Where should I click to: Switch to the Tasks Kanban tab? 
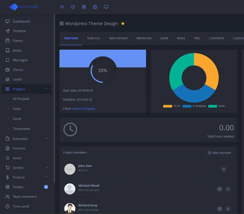pyautogui.click(x=118, y=38)
